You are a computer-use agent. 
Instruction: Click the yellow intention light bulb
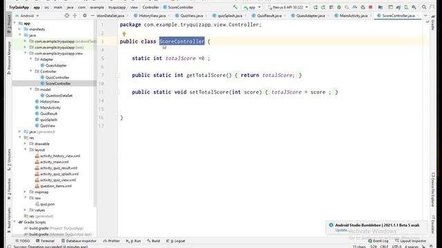124,34
